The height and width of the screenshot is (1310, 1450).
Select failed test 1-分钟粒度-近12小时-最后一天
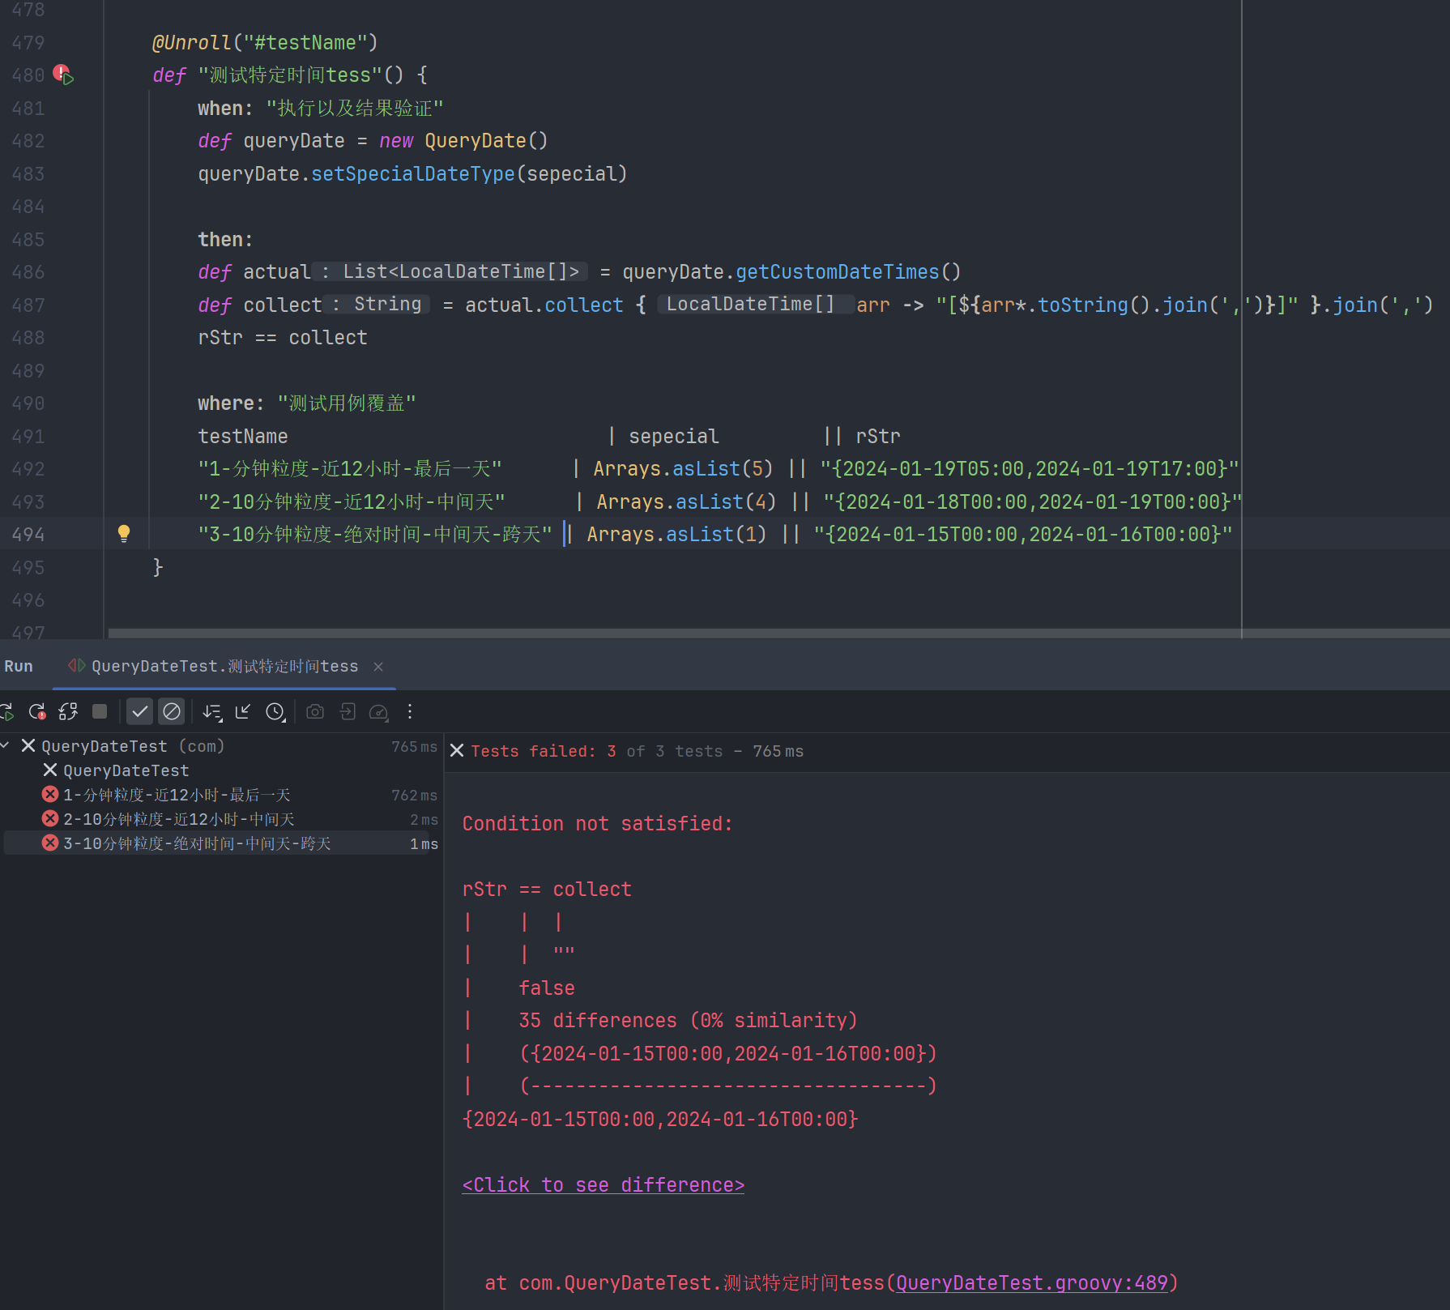coord(177,795)
